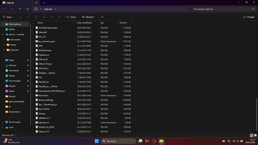Open the Wyświetl view menu

tap(89, 17)
